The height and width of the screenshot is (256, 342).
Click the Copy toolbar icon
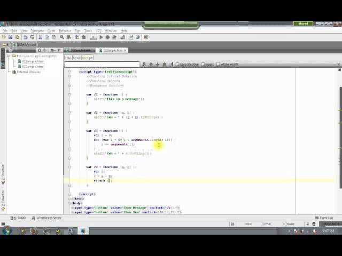(47, 37)
